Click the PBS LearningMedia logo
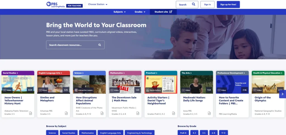 (x=56, y=4)
